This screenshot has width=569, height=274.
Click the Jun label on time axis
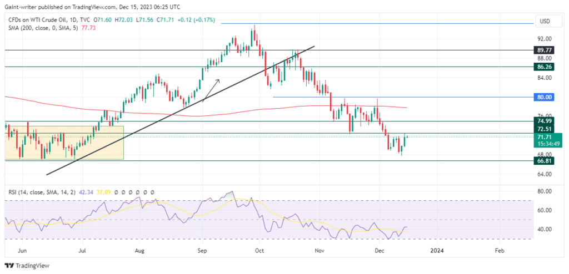click(x=22, y=251)
